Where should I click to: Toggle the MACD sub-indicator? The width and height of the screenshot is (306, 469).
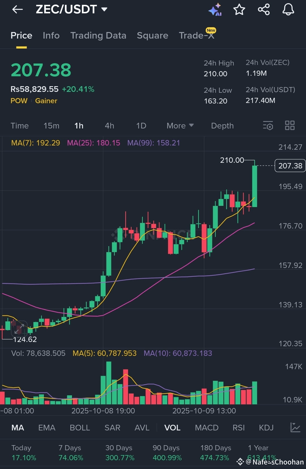tap(207, 428)
